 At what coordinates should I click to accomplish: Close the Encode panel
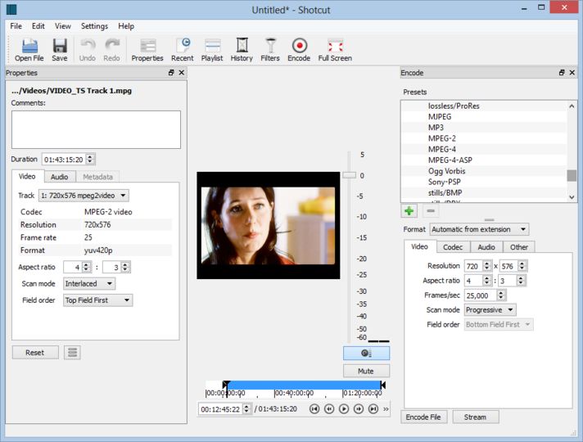pos(572,73)
